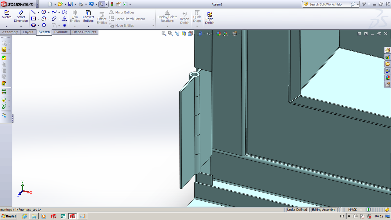
Task: Select the Smart Dimension tool
Action: pyautogui.click(x=21, y=16)
